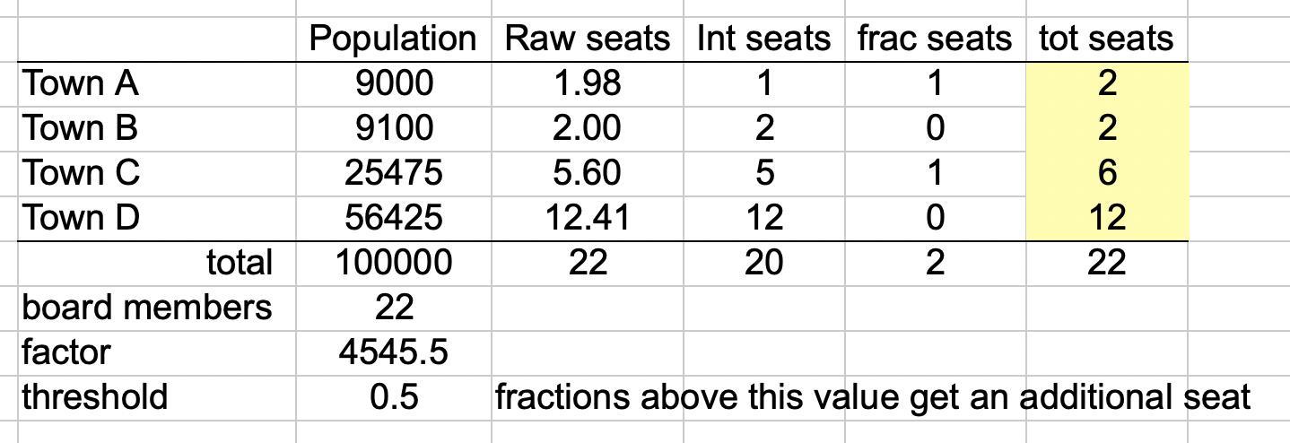
Task: Select the frac seats header cell
Action: 935,39
